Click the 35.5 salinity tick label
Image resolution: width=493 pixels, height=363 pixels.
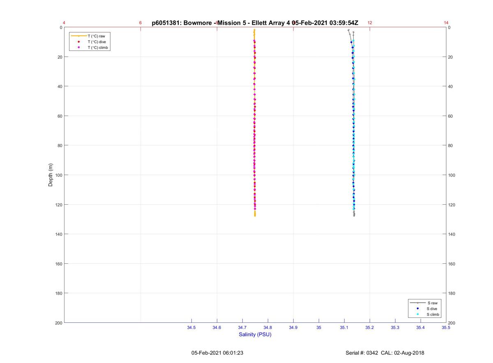pos(446,327)
